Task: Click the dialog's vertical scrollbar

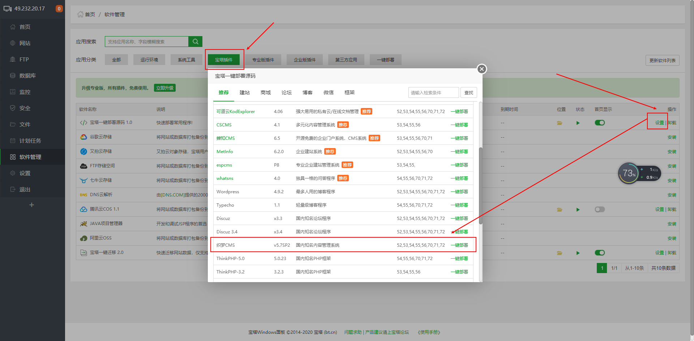Action: point(480,186)
